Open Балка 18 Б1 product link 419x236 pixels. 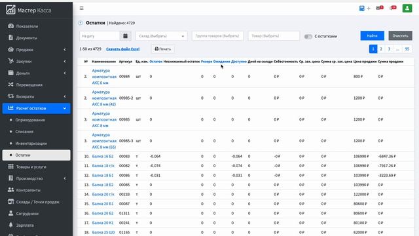click(103, 175)
